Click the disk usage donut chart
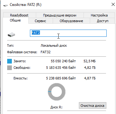Viewport: 116px width, 114px height. tap(57, 92)
